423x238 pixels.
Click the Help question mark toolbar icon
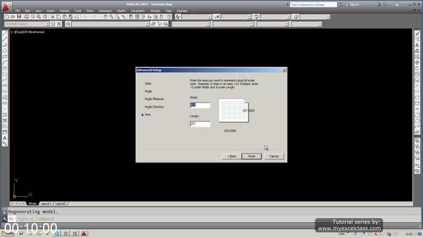click(169, 17)
